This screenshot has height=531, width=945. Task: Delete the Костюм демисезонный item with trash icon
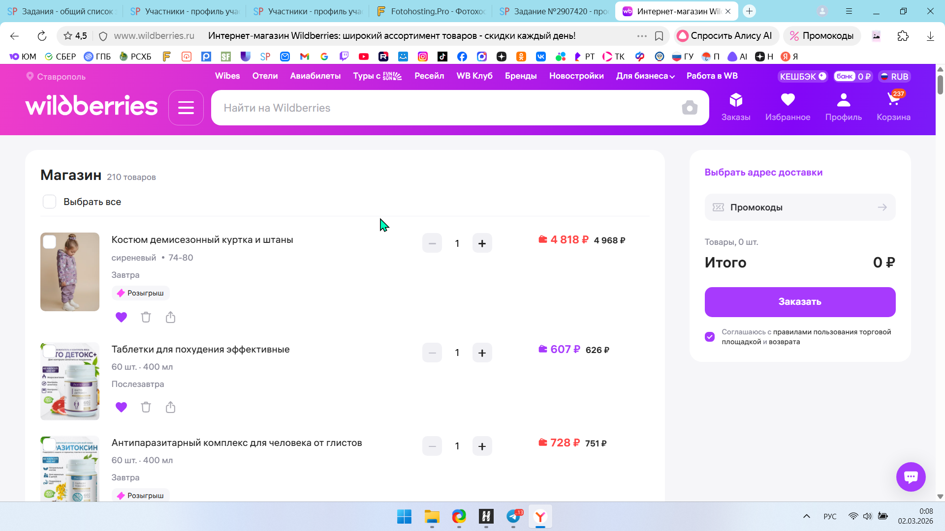(x=146, y=317)
